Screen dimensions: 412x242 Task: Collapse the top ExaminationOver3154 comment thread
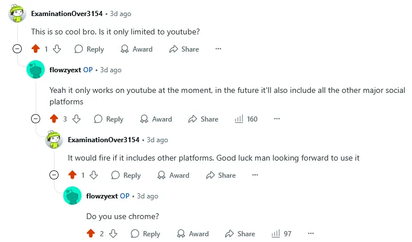[17, 49]
